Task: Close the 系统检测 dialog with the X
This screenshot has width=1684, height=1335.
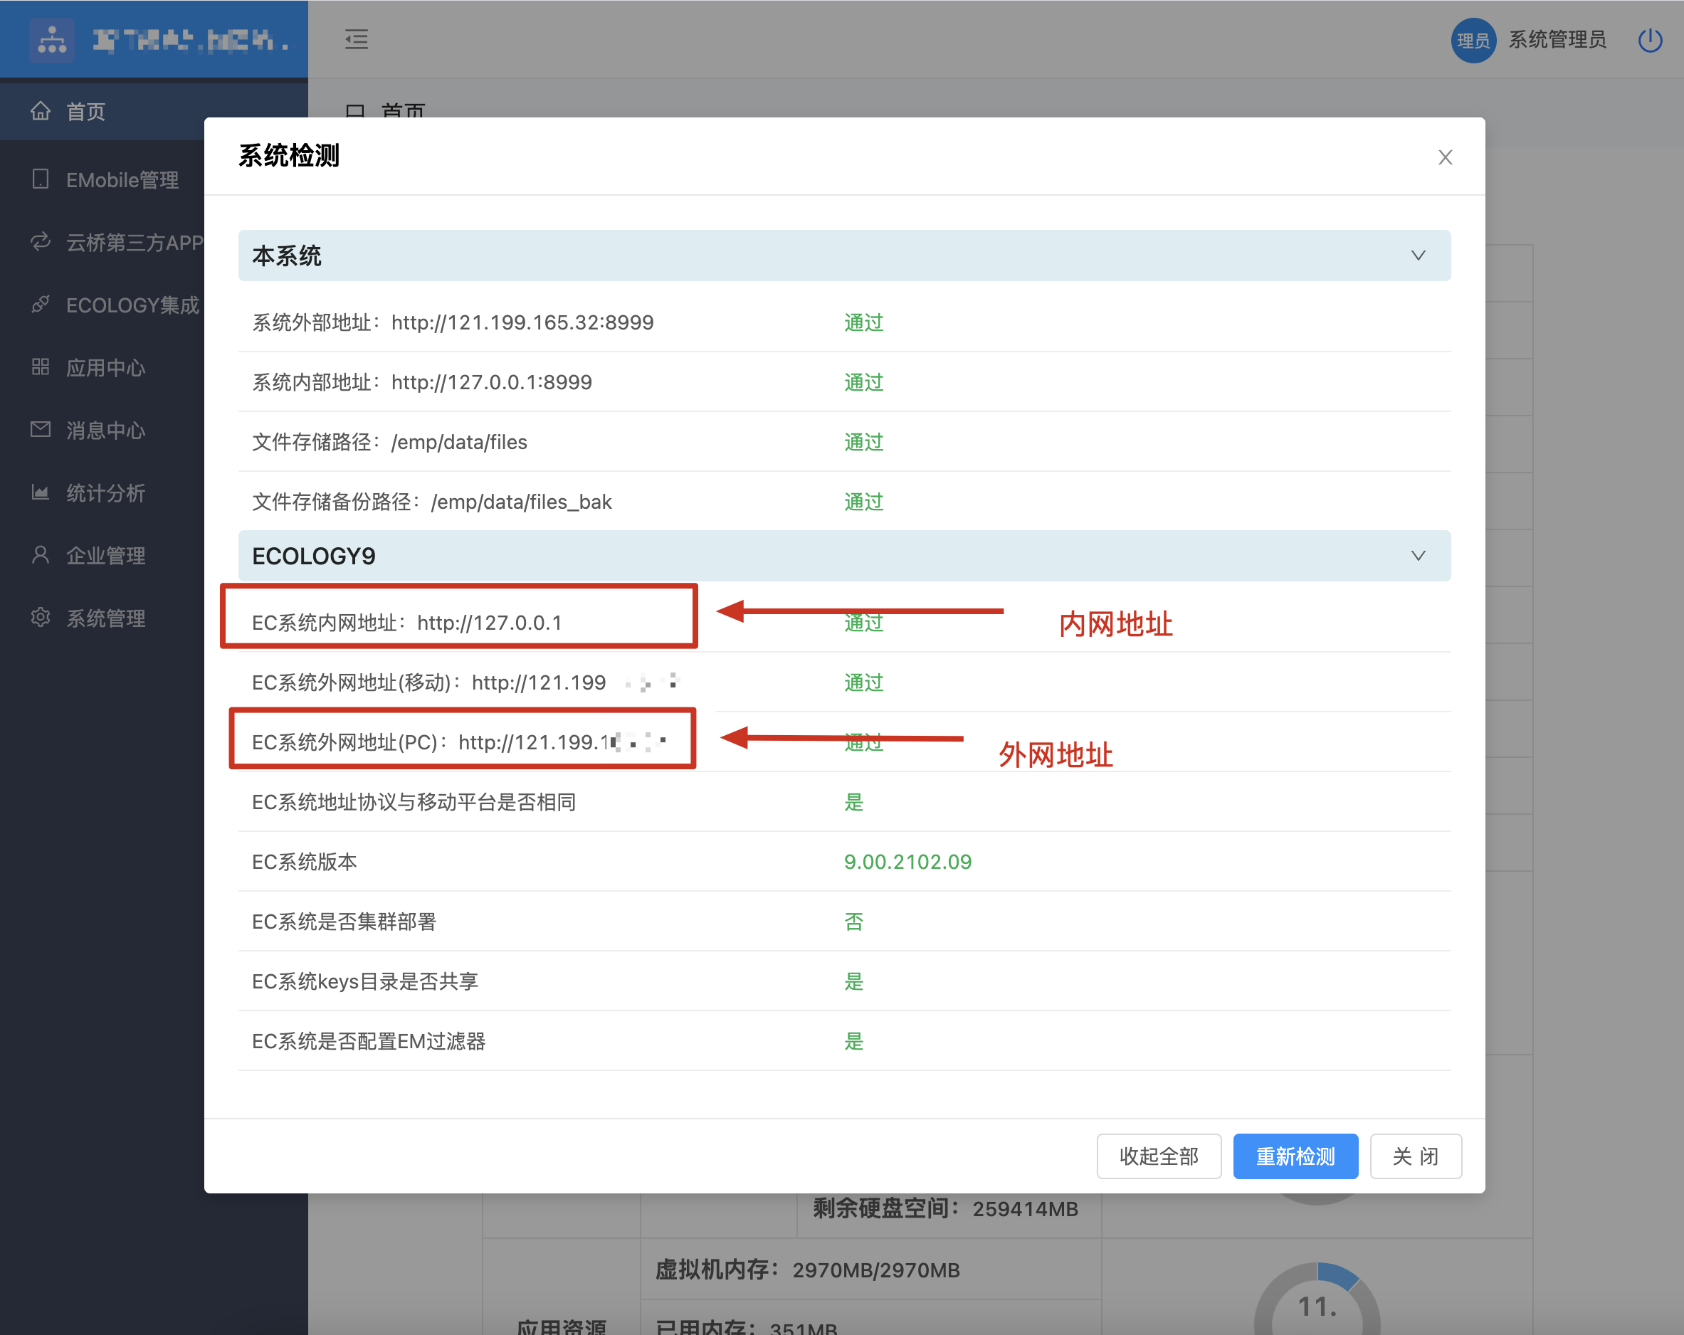Action: [x=1445, y=157]
